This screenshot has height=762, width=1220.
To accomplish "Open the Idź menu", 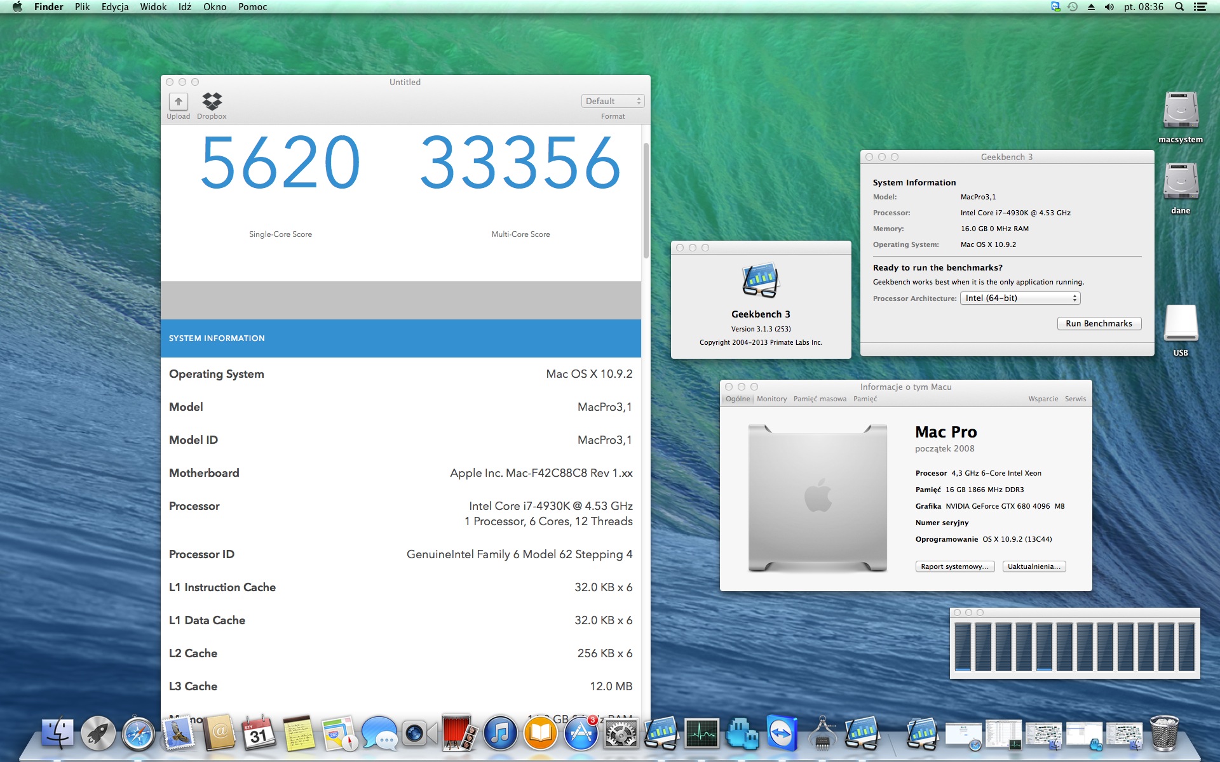I will point(185,7).
